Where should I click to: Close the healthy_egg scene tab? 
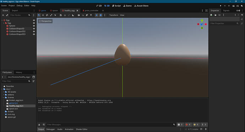77,11
